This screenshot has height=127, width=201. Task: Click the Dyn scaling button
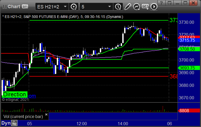[x=6, y=123]
